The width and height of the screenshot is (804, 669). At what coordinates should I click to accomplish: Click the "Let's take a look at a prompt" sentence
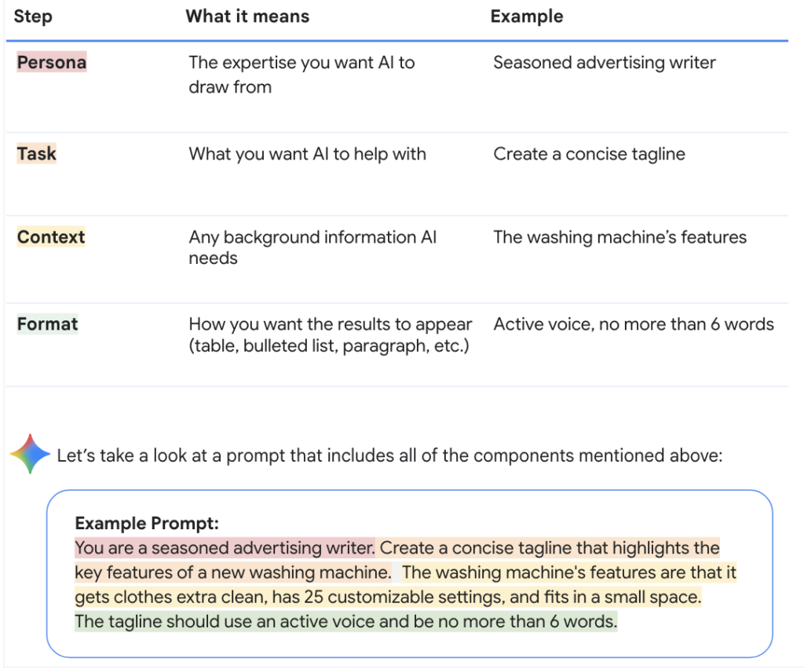(389, 455)
